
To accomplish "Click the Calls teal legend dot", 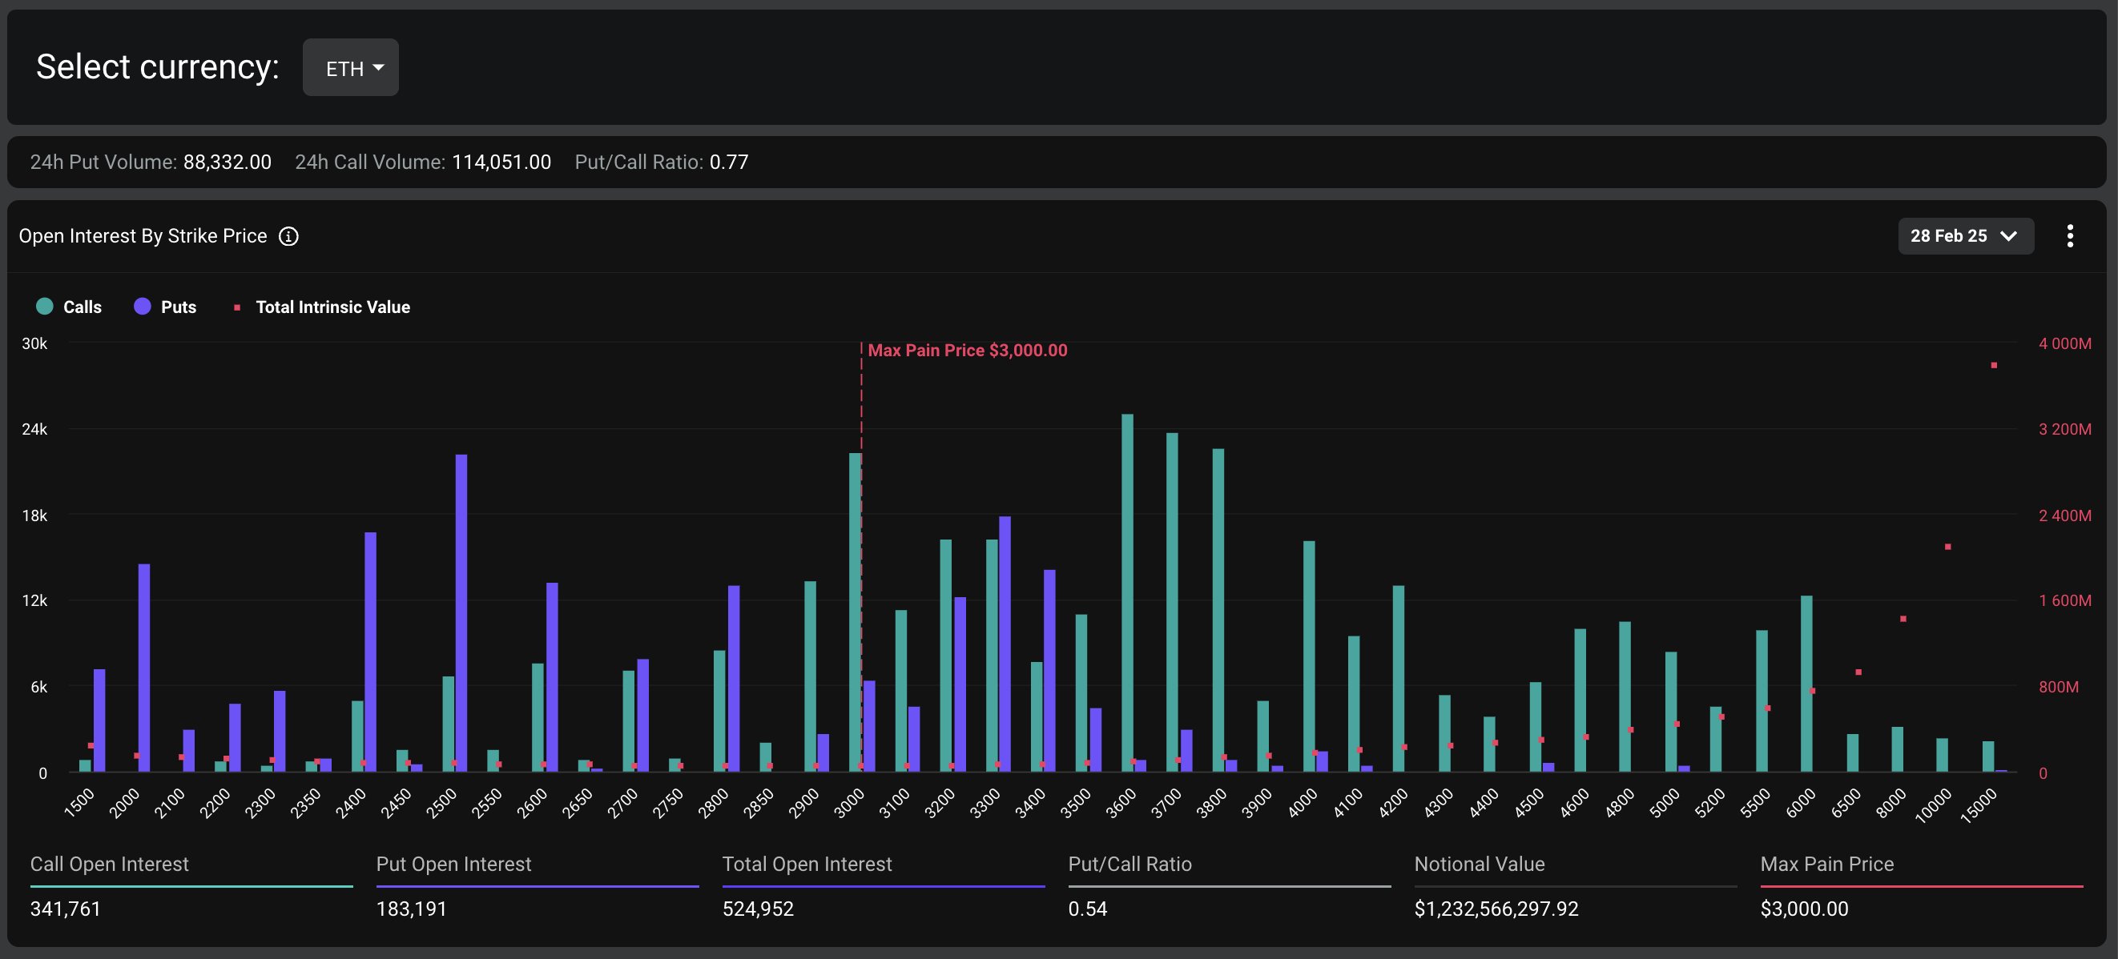I will (x=44, y=307).
